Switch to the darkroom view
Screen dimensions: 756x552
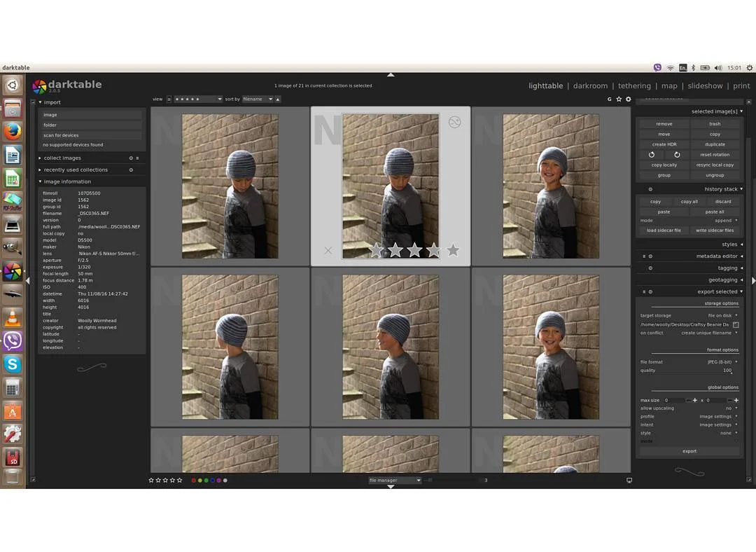coord(590,86)
